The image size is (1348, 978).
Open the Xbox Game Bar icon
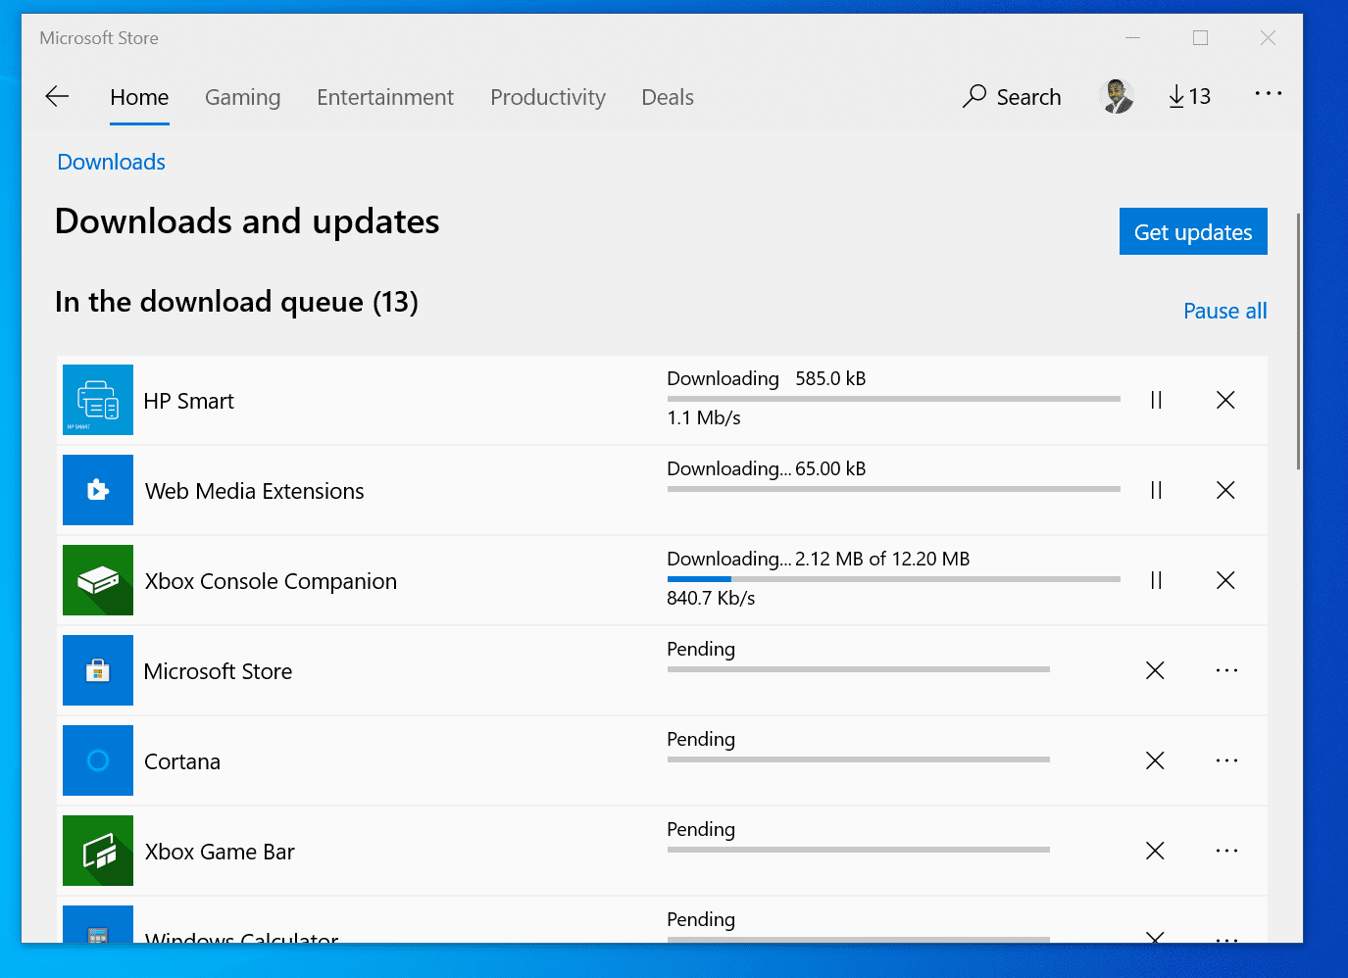pos(97,851)
